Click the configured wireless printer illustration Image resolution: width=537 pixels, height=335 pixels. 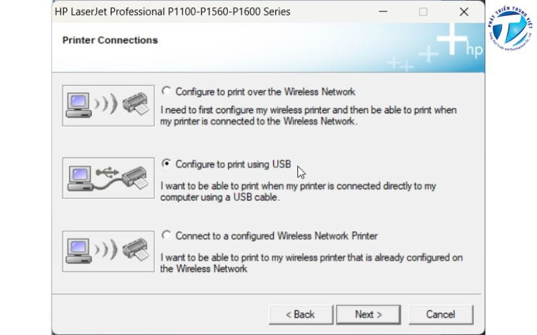(107, 249)
